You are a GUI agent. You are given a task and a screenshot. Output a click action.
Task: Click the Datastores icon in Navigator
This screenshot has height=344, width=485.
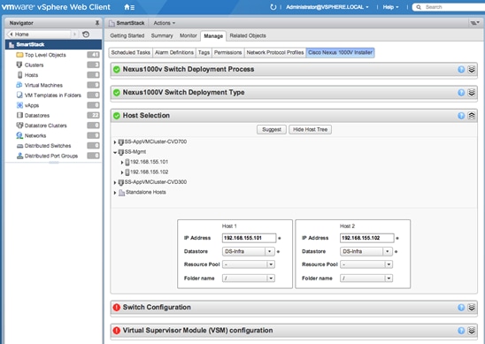tap(19, 115)
